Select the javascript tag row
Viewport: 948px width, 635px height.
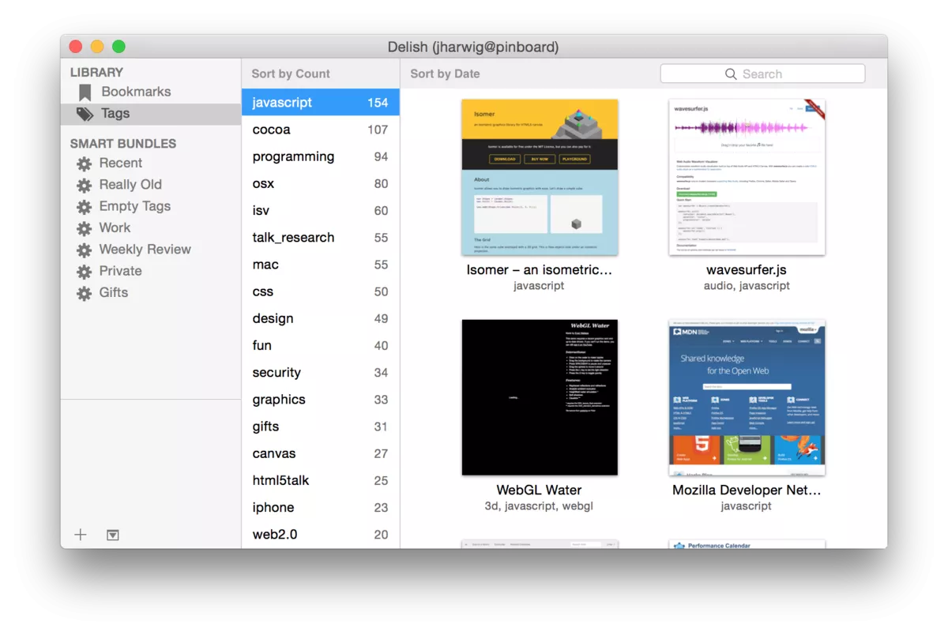click(x=321, y=103)
